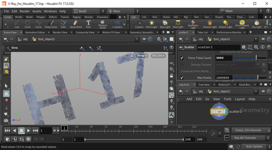Toggle real-time playback clock button

click(28, 139)
